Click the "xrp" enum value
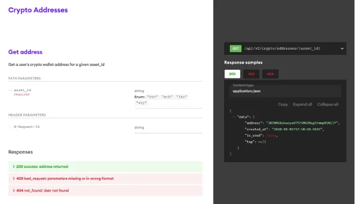The height and width of the screenshot is (204, 355). coord(141,103)
